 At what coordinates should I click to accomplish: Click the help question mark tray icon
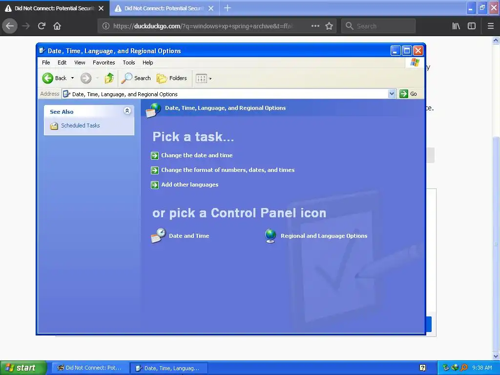point(423,368)
